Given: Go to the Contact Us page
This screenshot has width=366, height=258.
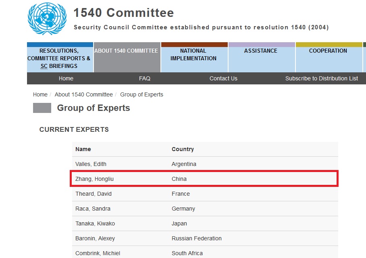Looking at the screenshot, I should pos(223,78).
